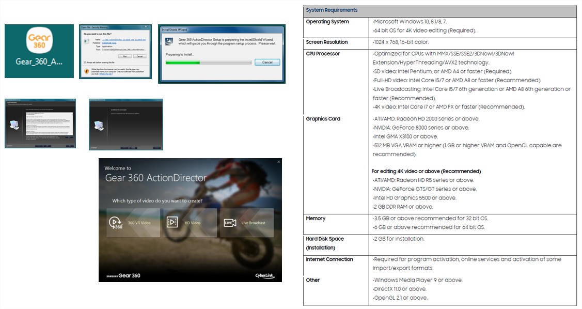Click 'Windows Media Player 9 or above'

tap(418, 280)
